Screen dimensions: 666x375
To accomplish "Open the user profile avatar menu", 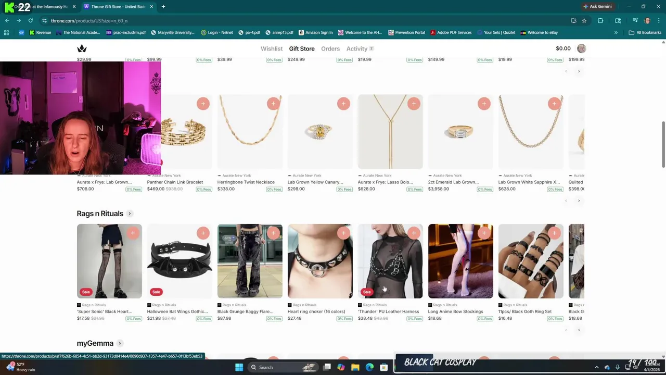I will tap(581, 48).
